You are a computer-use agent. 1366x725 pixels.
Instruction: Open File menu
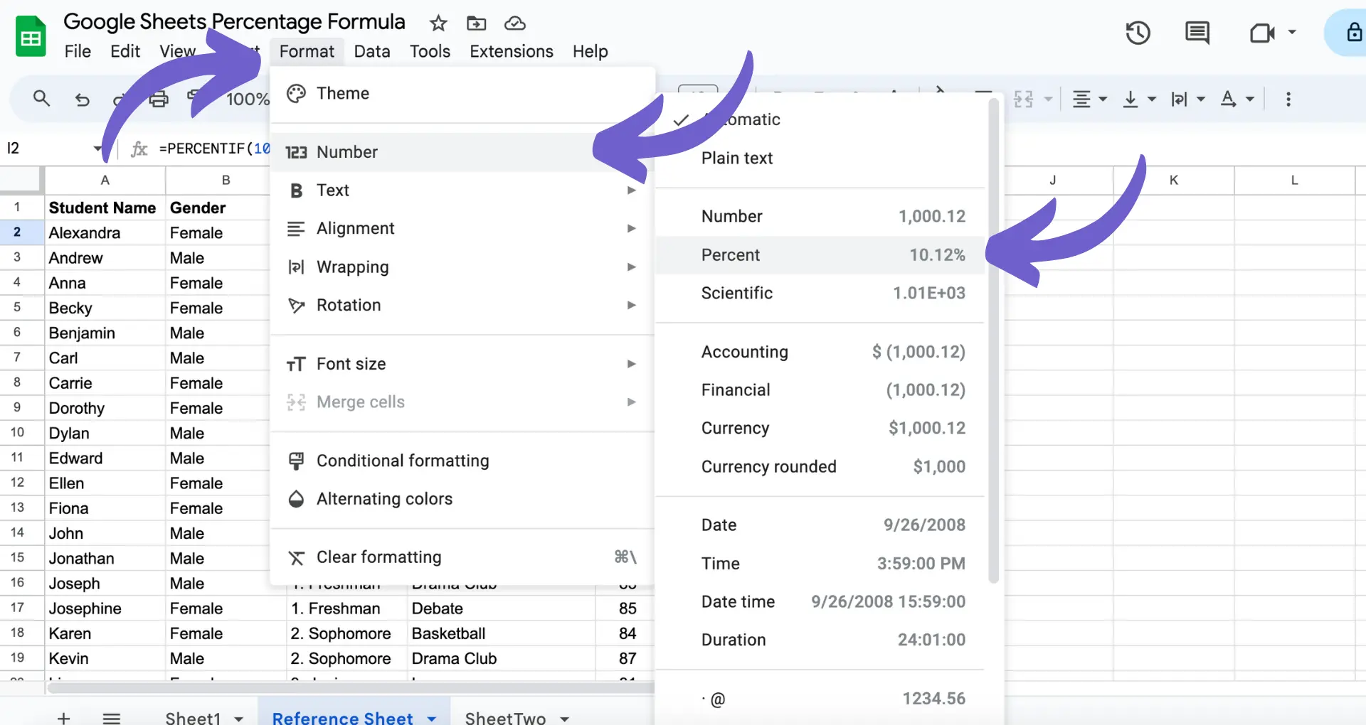[x=78, y=51]
